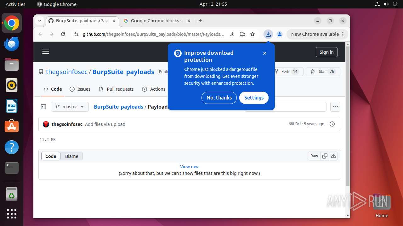Open Ubuntu Software from the dock

coord(12,126)
